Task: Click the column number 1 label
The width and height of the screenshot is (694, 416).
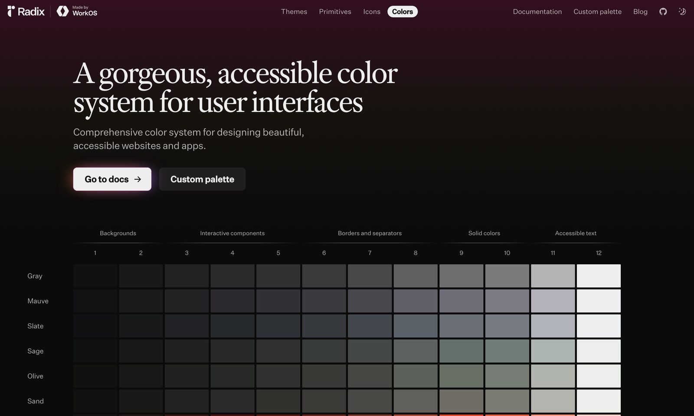Action: point(95,253)
